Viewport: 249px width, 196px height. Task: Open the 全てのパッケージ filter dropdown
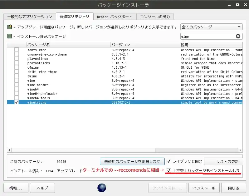pyautogui.click(x=211, y=27)
